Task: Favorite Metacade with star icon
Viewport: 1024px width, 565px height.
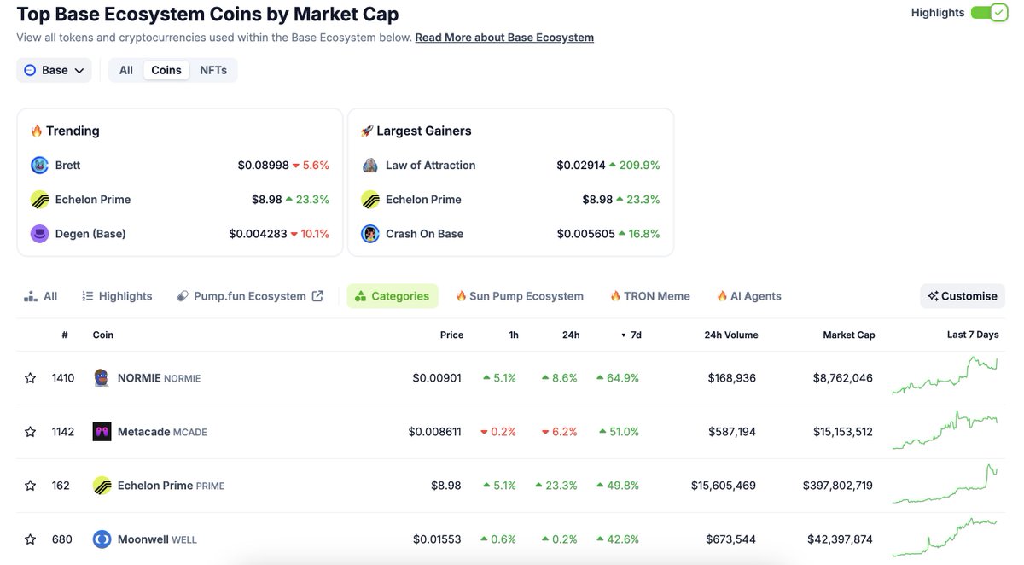Action: (31, 432)
